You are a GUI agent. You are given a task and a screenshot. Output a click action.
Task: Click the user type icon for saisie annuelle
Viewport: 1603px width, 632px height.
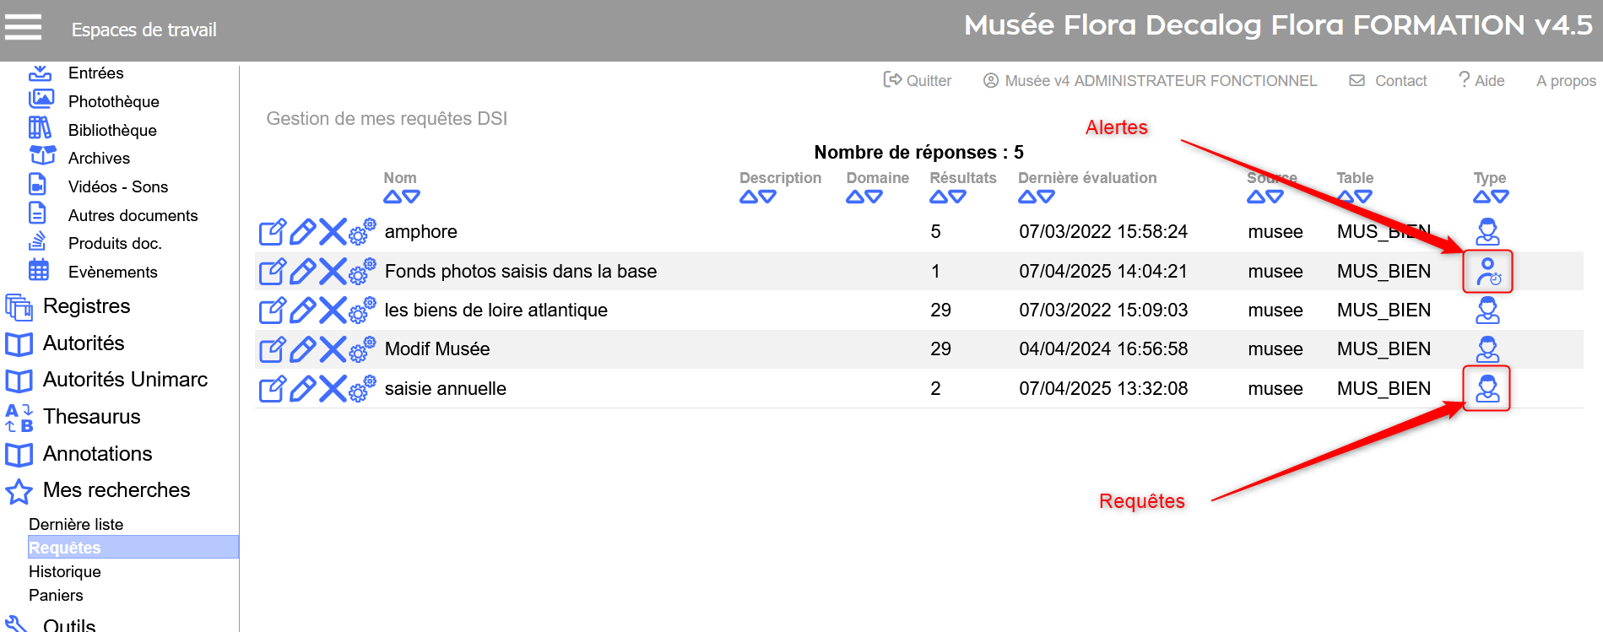pyautogui.click(x=1487, y=389)
